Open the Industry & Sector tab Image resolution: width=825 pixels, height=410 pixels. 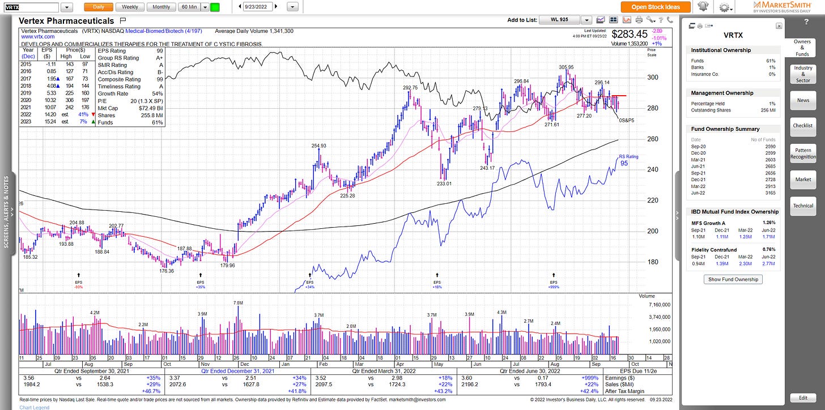coord(803,74)
